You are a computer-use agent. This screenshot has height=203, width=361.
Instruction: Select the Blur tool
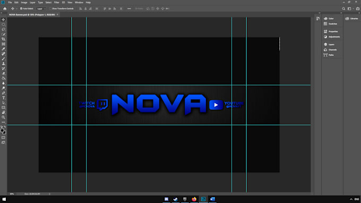coord(3,83)
